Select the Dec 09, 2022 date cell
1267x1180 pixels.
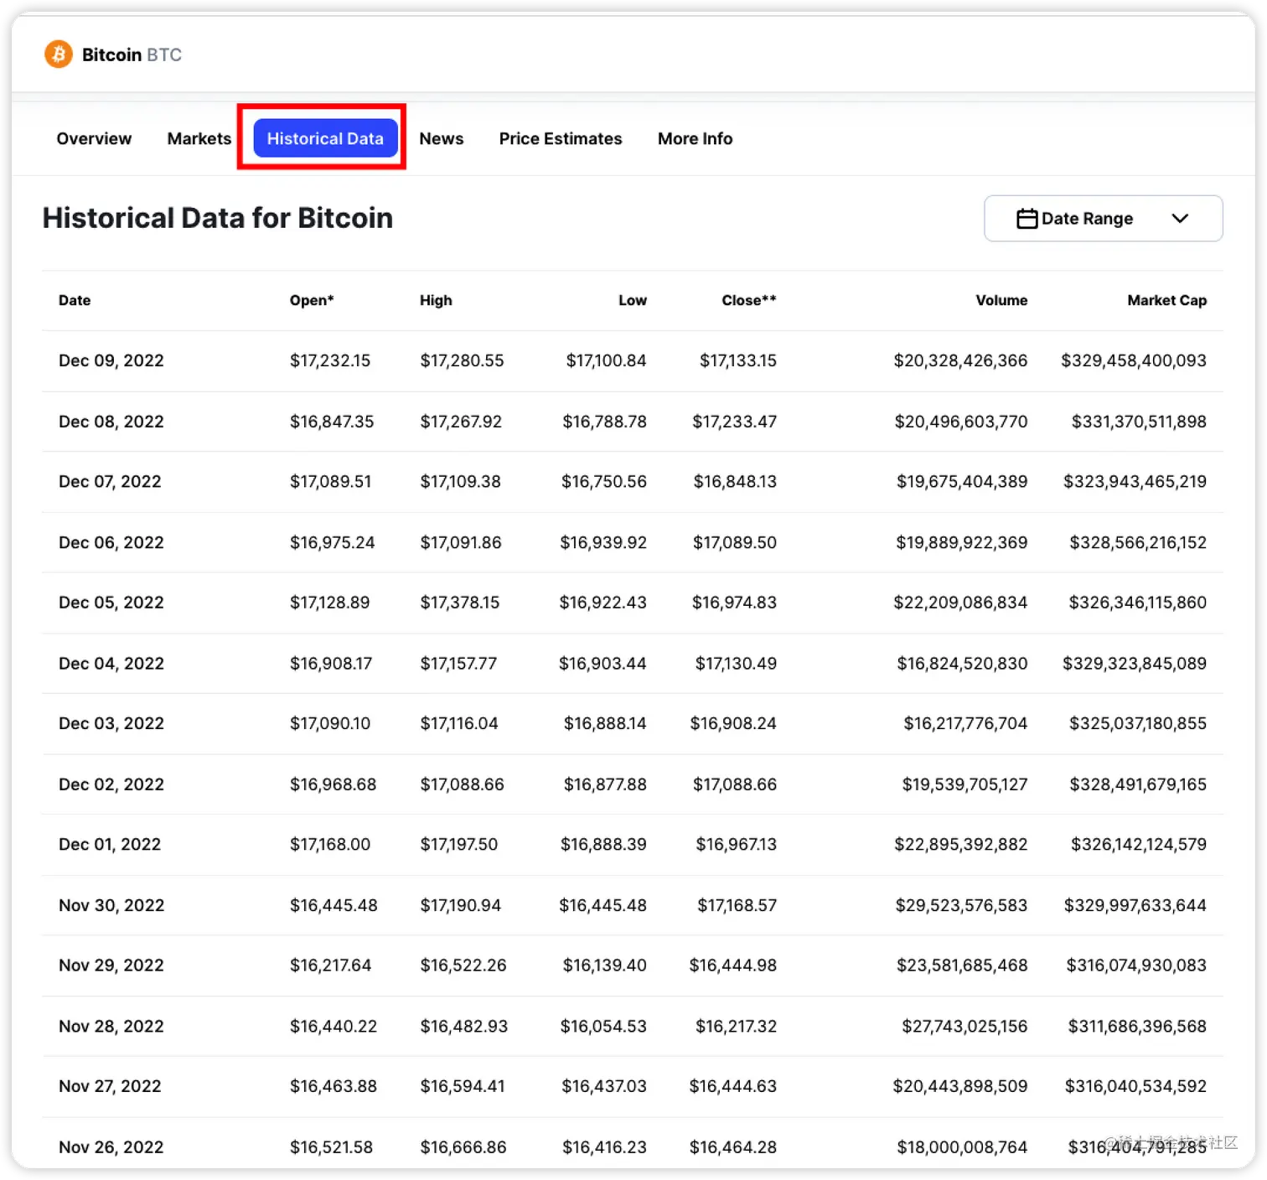pos(111,360)
